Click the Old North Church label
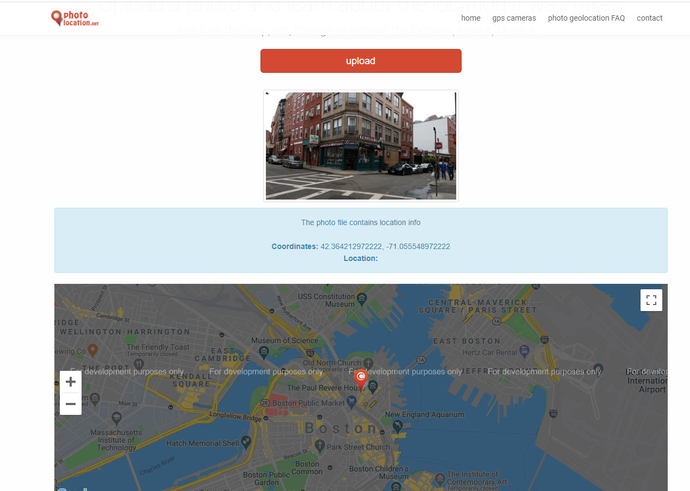Screen dimensions: 690x491 point(332,363)
